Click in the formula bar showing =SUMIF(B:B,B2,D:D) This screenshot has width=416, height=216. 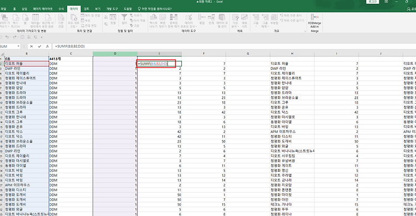click(234, 47)
